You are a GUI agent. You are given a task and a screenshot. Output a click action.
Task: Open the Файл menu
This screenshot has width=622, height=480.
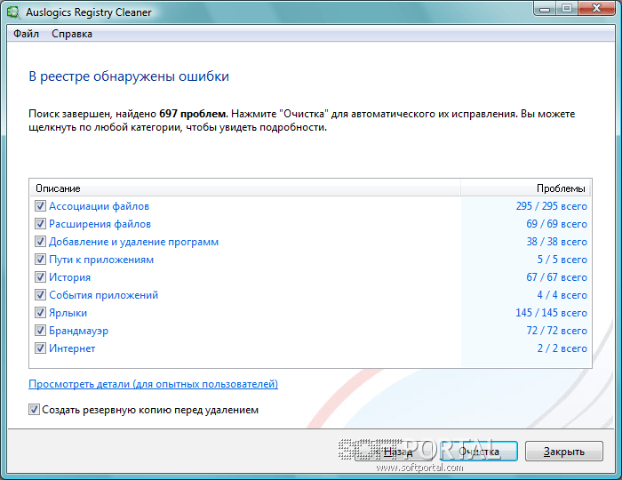(x=26, y=34)
